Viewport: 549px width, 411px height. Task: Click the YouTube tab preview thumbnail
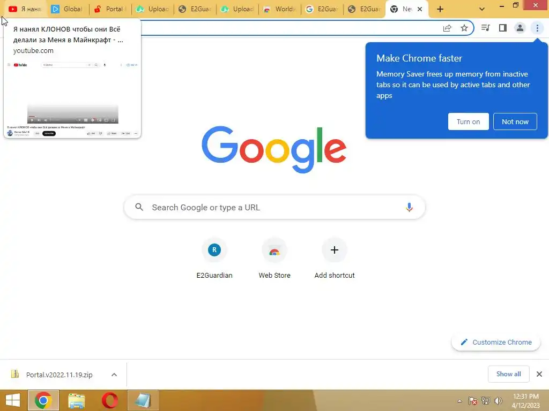tap(72, 99)
